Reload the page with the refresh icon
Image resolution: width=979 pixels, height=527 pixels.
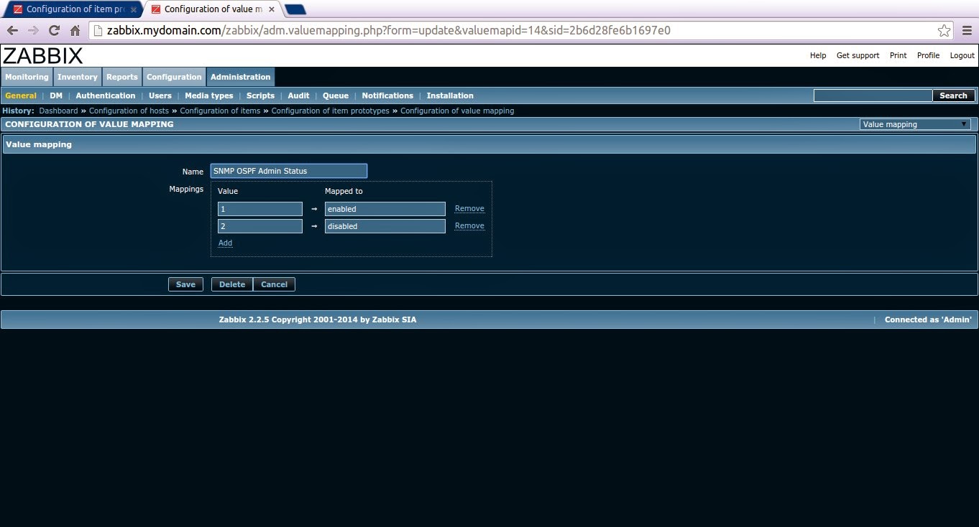[x=54, y=31]
